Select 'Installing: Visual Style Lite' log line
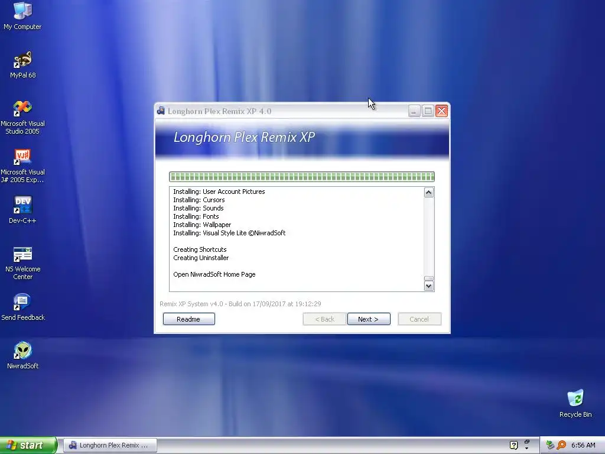605x454 pixels. [x=229, y=233]
